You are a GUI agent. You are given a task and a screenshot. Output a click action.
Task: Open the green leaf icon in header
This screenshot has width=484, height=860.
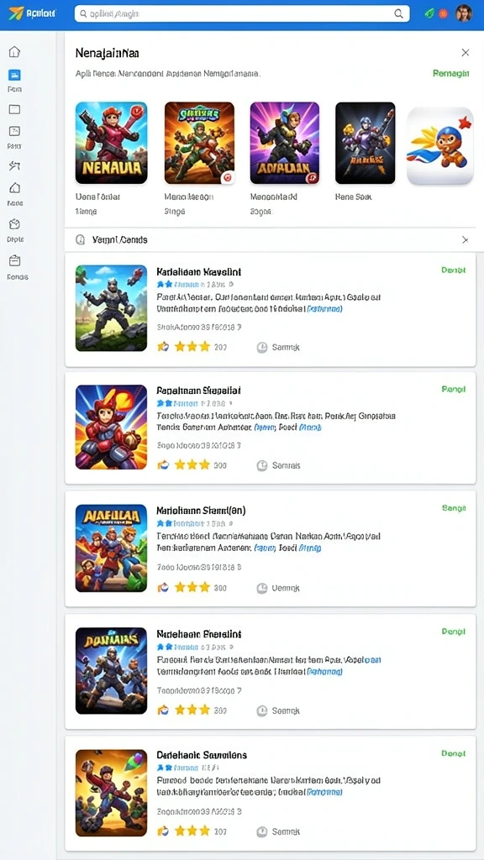tap(429, 13)
